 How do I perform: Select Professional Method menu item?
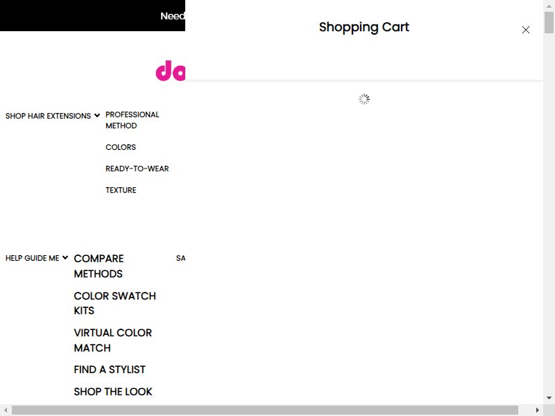pyautogui.click(x=133, y=120)
